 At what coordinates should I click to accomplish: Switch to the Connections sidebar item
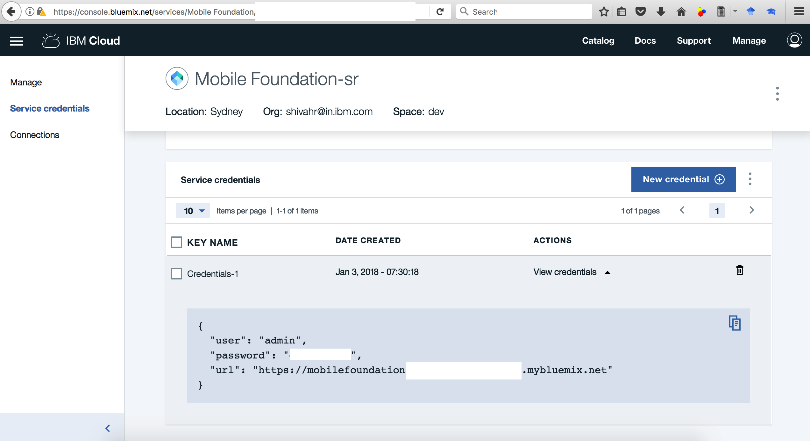point(35,135)
